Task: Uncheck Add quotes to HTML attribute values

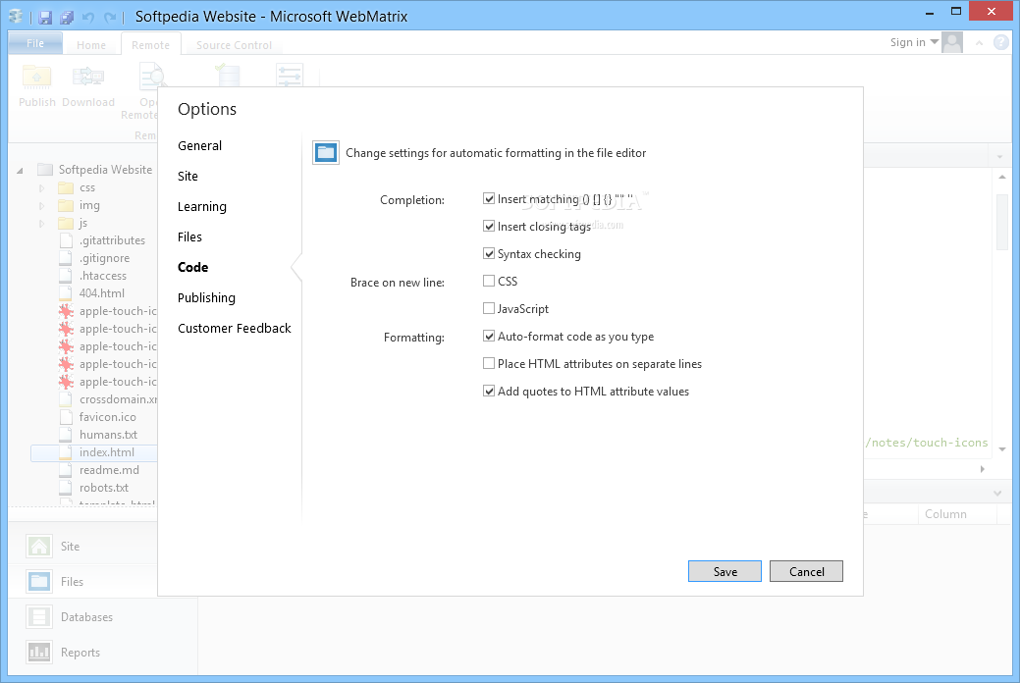Action: pyautogui.click(x=489, y=391)
